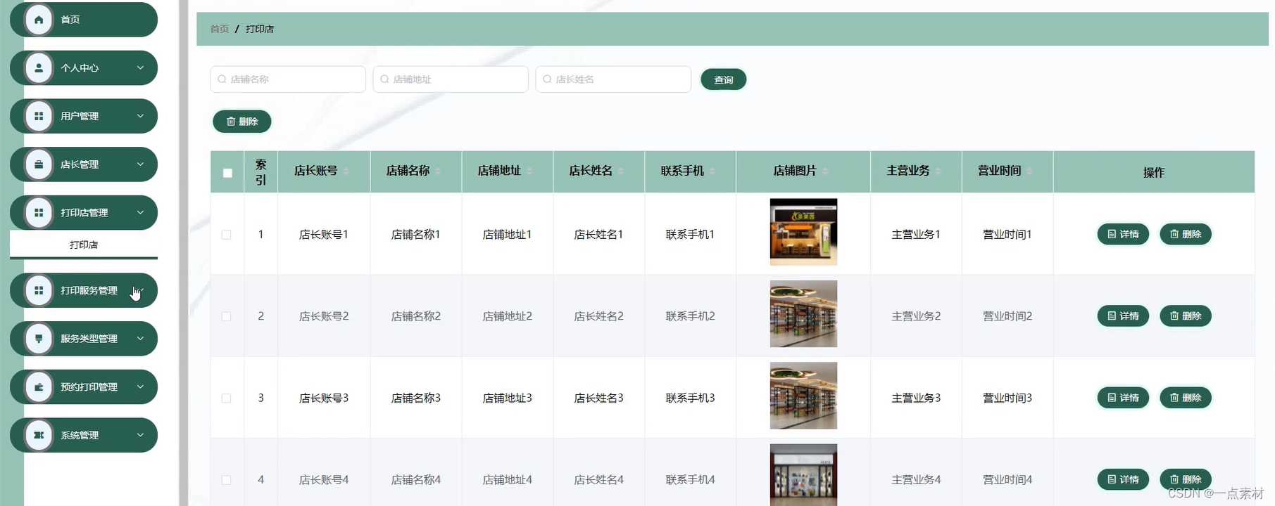The height and width of the screenshot is (506, 1275).
Task: Sort by 店铺地址 column sort icon
Action: [x=529, y=171]
